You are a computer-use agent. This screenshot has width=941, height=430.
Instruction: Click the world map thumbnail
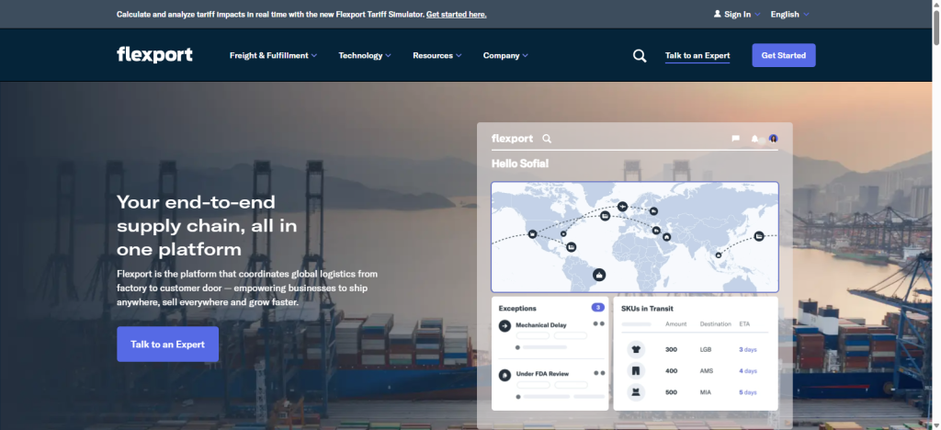pyautogui.click(x=635, y=237)
